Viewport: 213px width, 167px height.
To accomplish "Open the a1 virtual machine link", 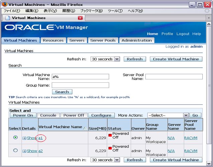I will pos(40,138).
